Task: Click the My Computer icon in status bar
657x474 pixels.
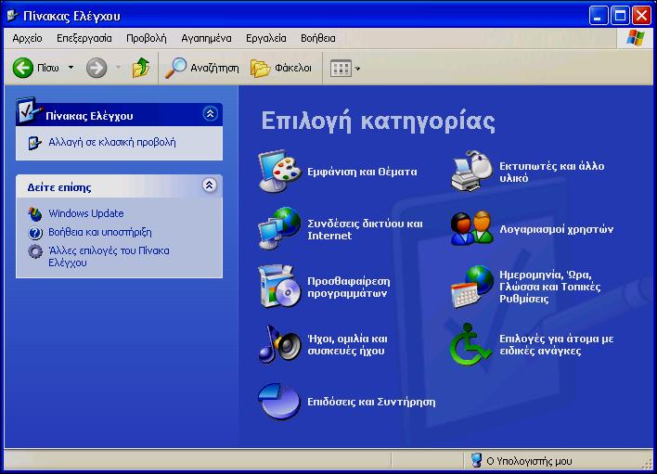Action: [x=476, y=460]
